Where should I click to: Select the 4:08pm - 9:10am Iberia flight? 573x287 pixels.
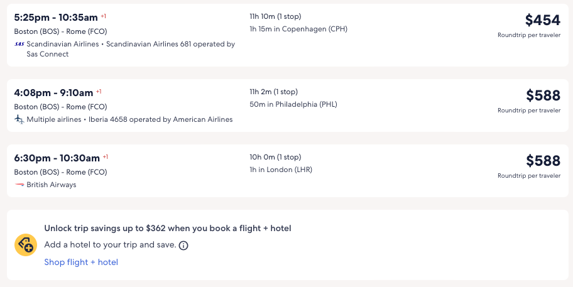(53, 92)
